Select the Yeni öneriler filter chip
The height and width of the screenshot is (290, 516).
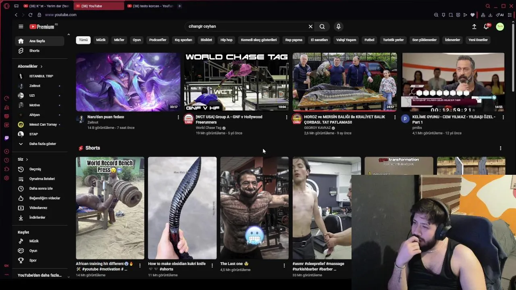pos(478,40)
